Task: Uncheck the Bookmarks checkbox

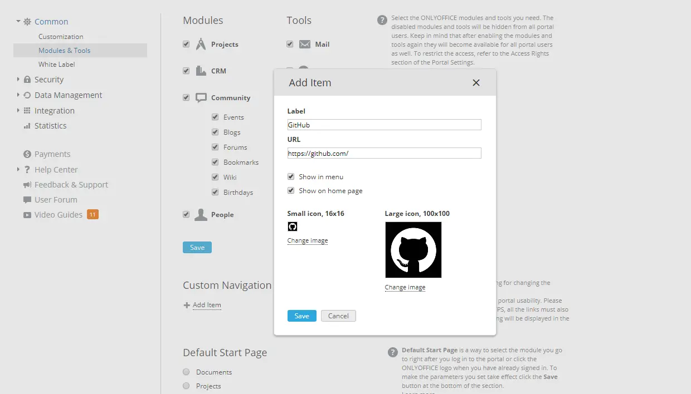Action: 215,162
